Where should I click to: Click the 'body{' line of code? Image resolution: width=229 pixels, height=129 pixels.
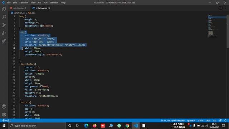click(23, 16)
